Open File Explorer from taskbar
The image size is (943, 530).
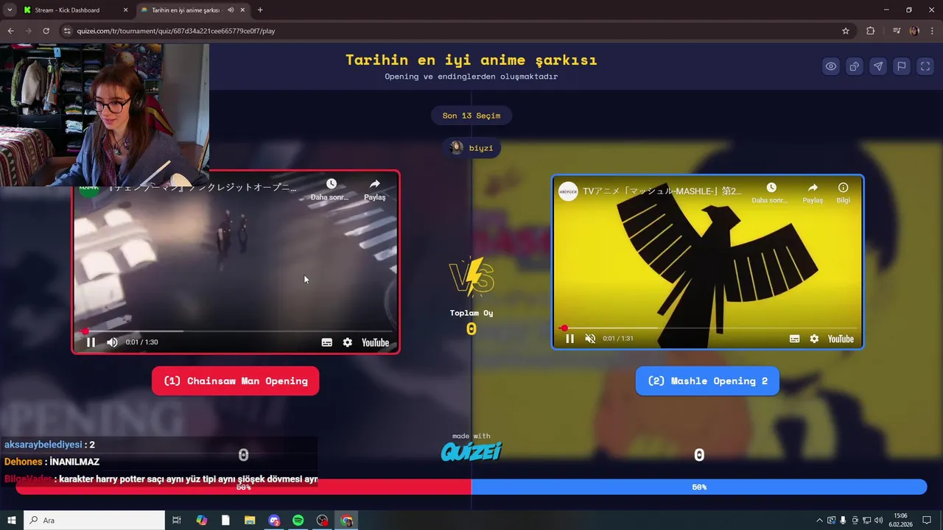coord(250,520)
